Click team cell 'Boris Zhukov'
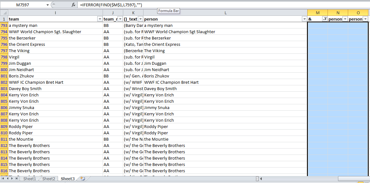 click(x=55, y=76)
